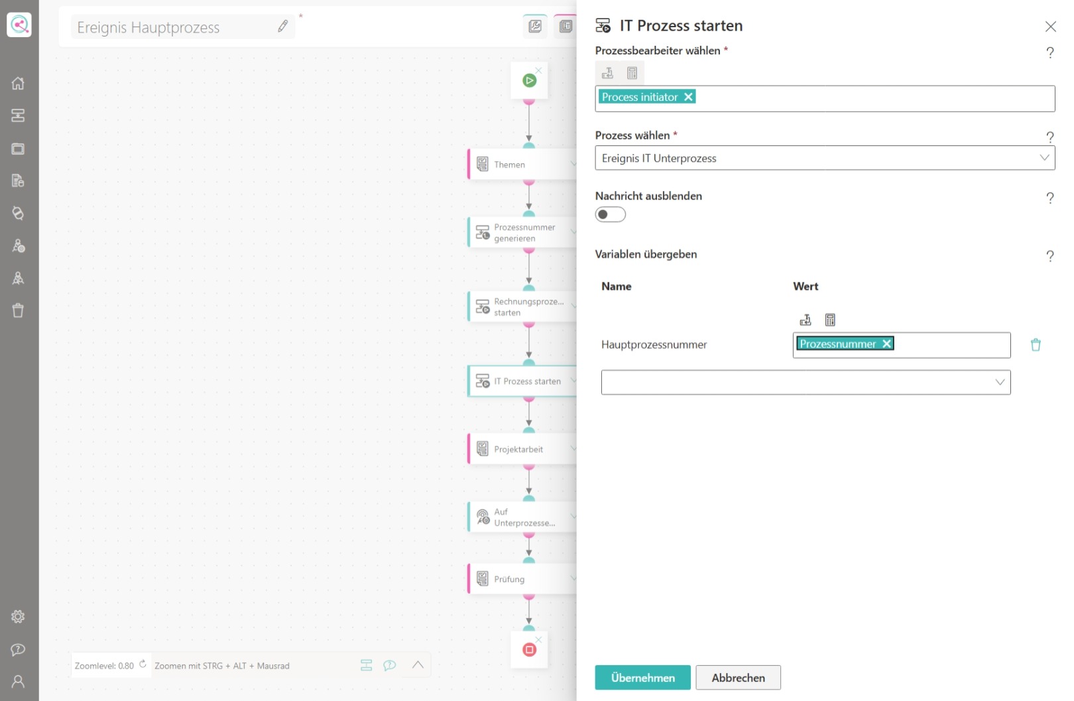Open the settings gear in the sidebar

coord(18,617)
